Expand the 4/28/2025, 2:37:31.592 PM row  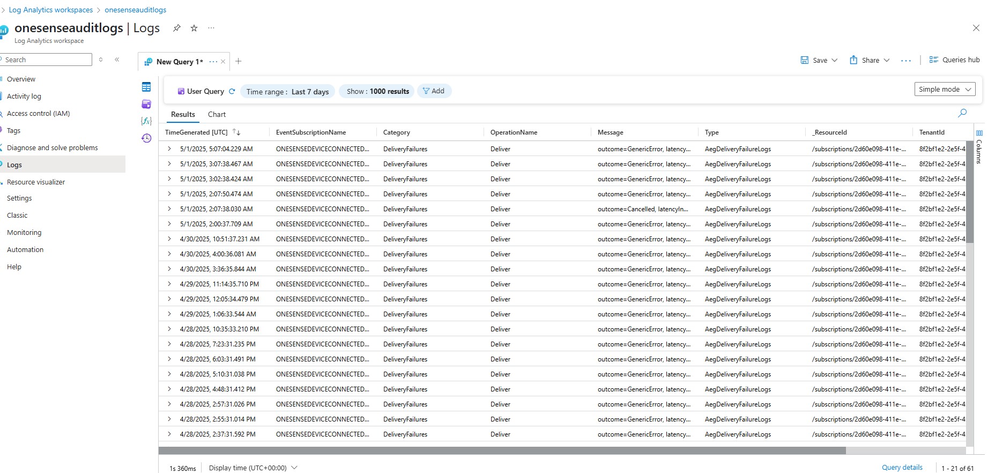169,434
